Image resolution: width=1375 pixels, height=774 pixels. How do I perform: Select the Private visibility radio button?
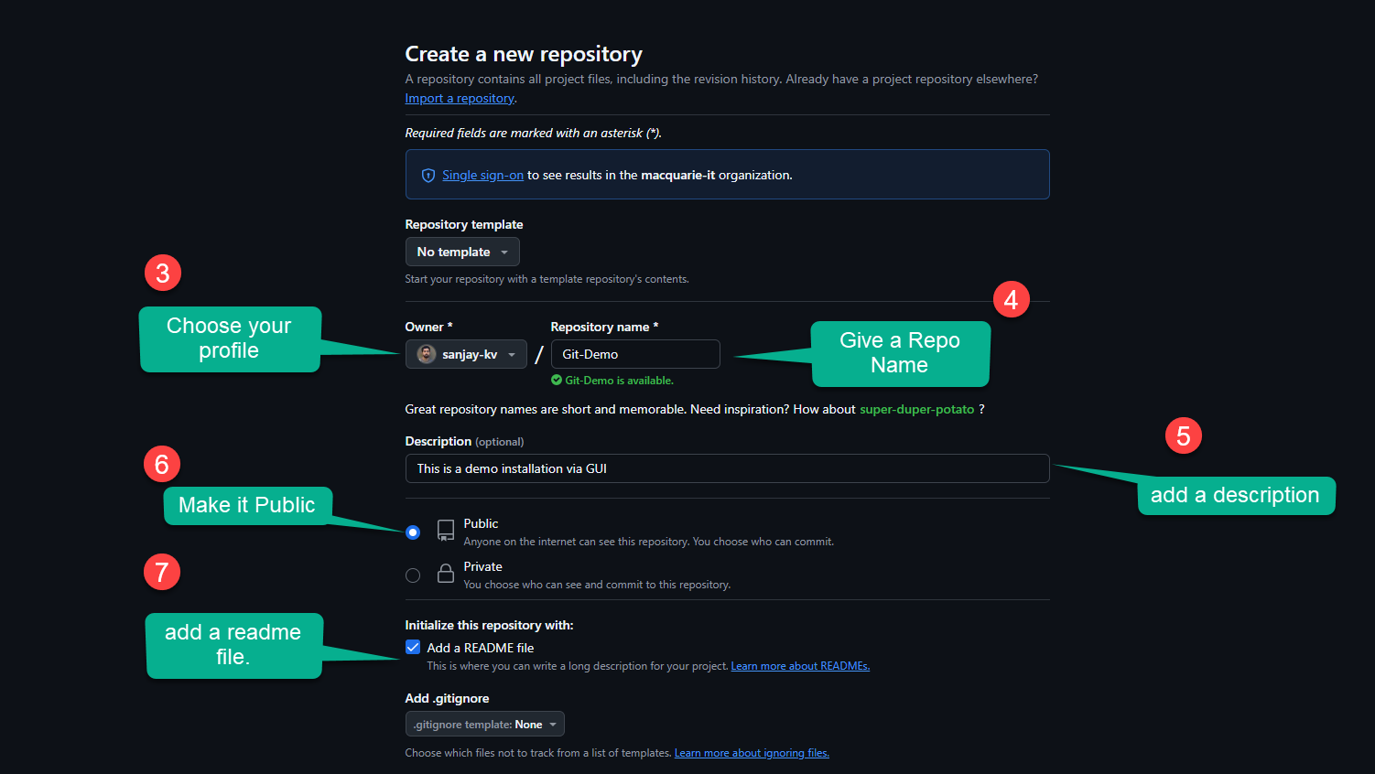tap(413, 575)
